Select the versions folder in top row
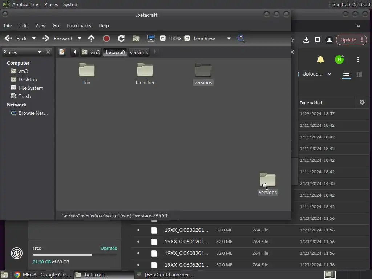The height and width of the screenshot is (279, 372). (x=203, y=70)
